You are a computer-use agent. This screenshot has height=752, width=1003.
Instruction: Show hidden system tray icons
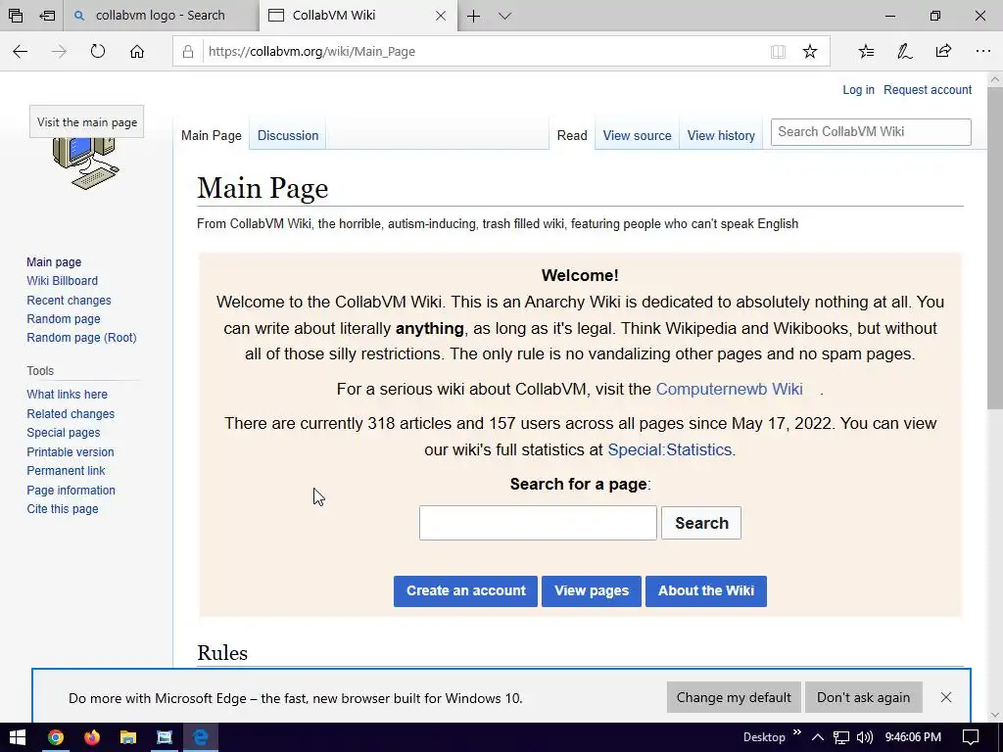[x=818, y=737]
